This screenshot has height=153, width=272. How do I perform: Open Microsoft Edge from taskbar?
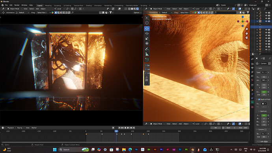(x=130, y=149)
